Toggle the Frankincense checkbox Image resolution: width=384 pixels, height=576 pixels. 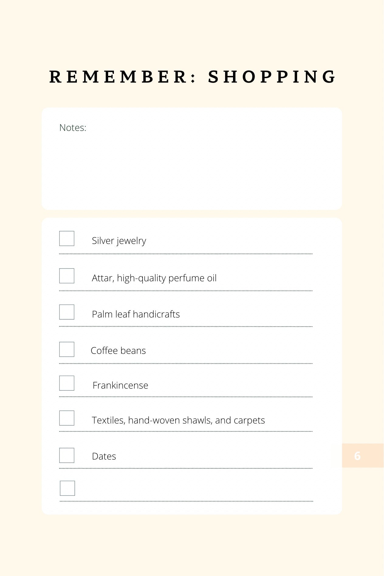tap(67, 383)
